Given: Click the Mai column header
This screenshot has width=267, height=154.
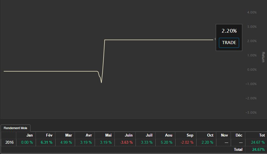Looking at the screenshot, I should pyautogui.click(x=108, y=135).
